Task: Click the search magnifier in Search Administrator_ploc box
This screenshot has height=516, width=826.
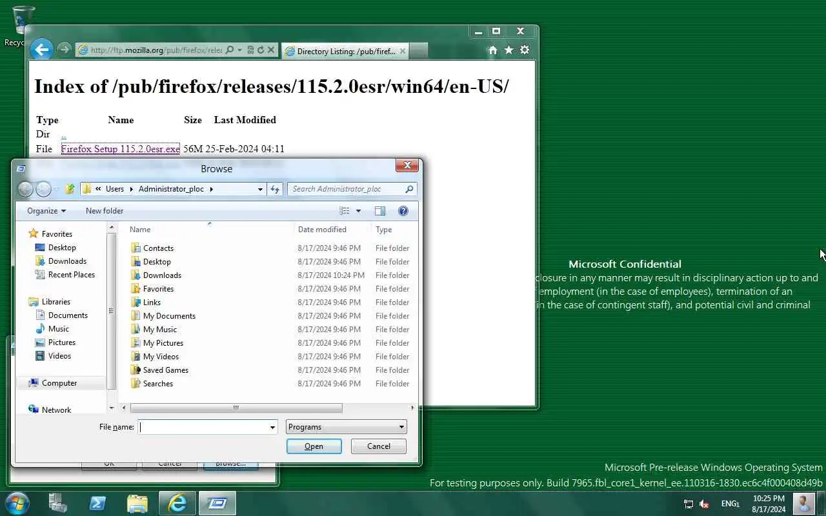Action: pyautogui.click(x=409, y=189)
